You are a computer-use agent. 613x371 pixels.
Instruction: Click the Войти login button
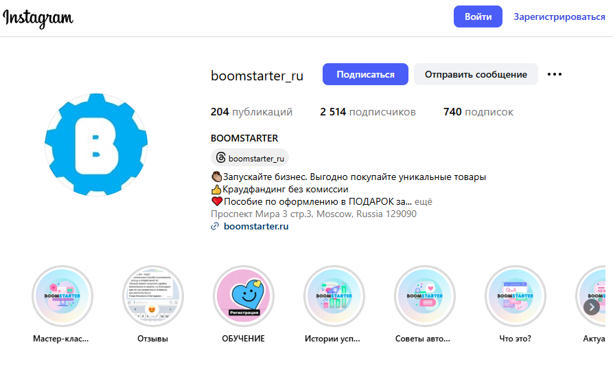coord(478,16)
